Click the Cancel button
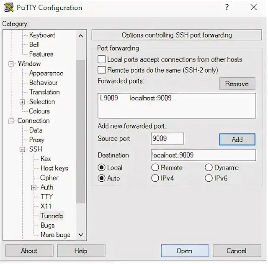This screenshot has height=264, width=268. point(237,251)
